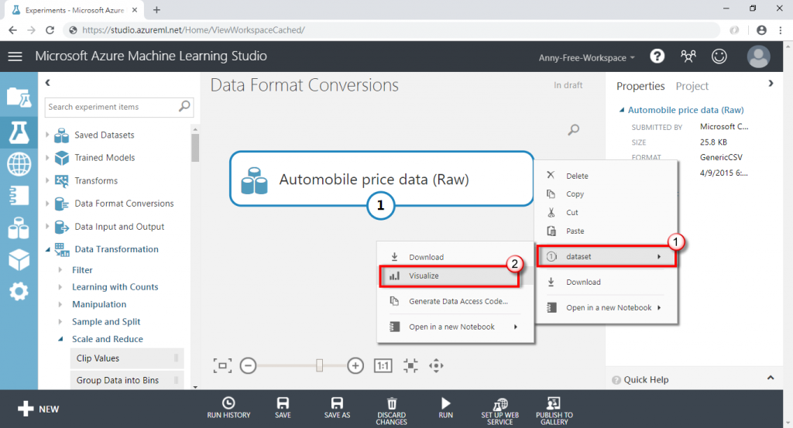The height and width of the screenshot is (428, 793).
Task: Open the Experiments flask sidebar icon
Action: click(x=19, y=132)
